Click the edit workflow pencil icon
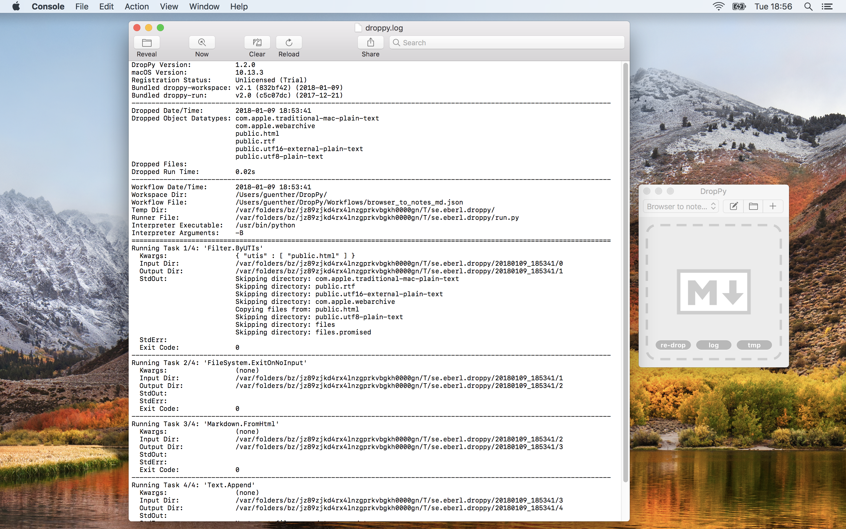Screen dimensions: 846x529 pyautogui.click(x=734, y=206)
